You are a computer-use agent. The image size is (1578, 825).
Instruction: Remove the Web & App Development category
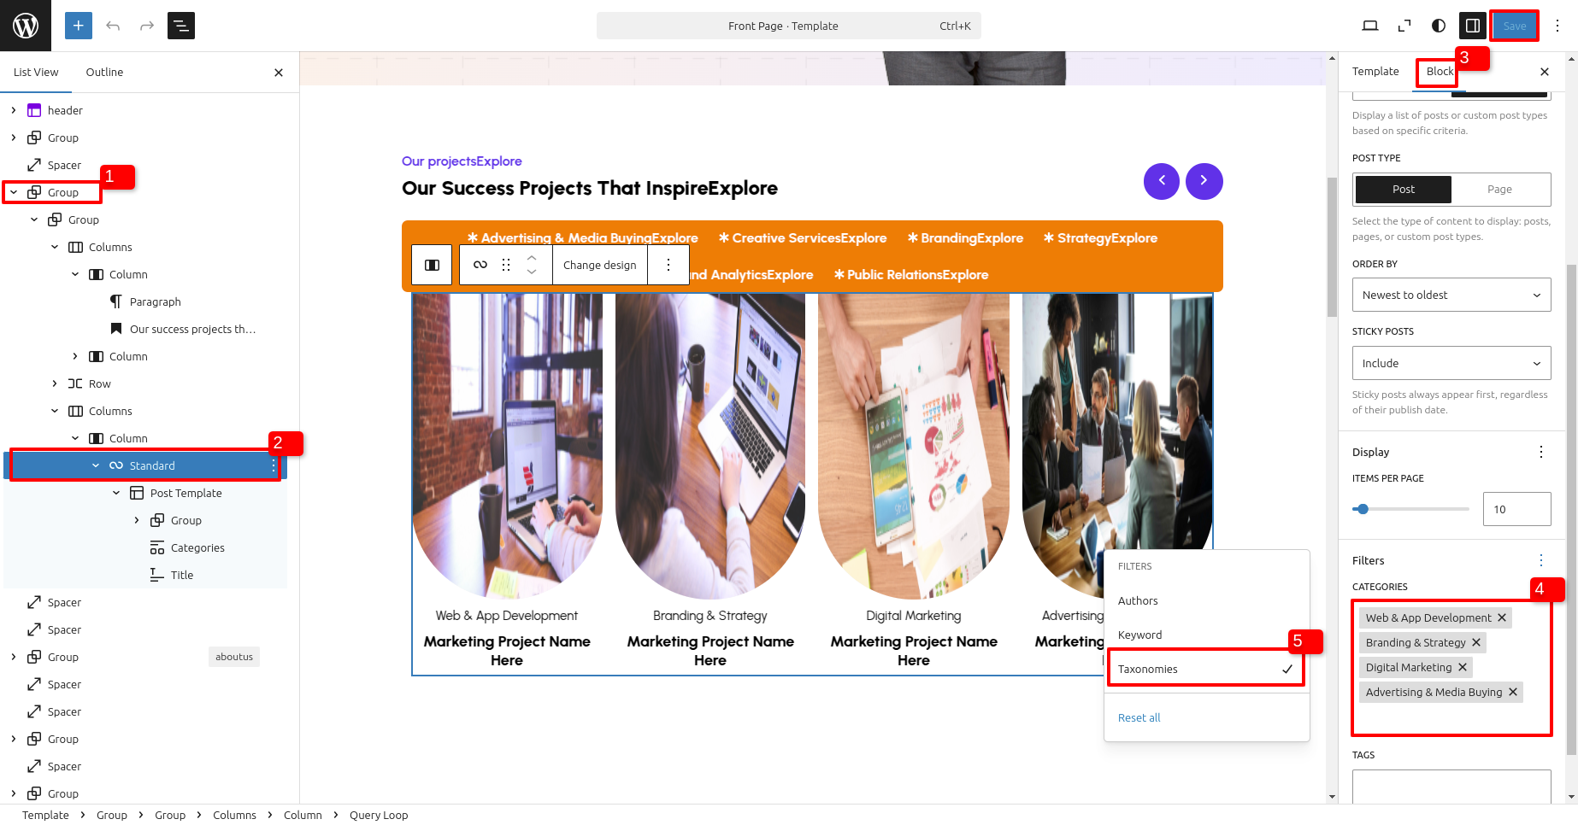[1502, 617]
